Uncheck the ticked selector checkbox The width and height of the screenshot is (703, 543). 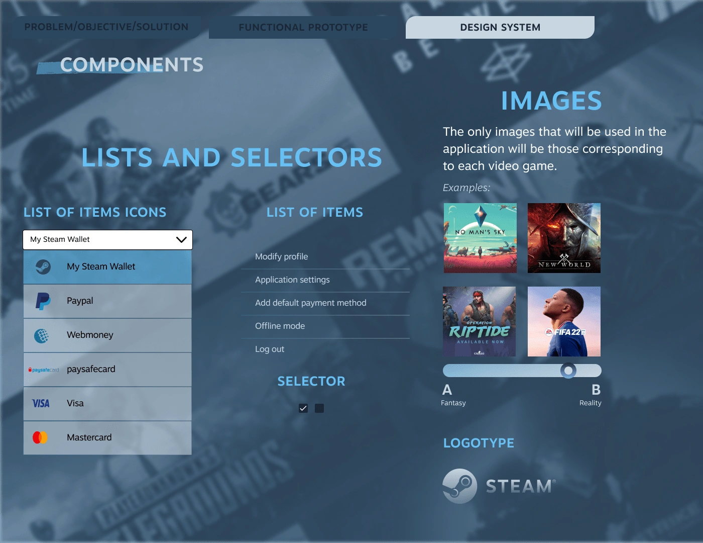[303, 408]
